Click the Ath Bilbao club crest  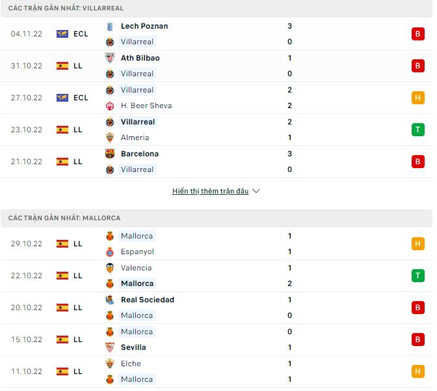pos(110,58)
